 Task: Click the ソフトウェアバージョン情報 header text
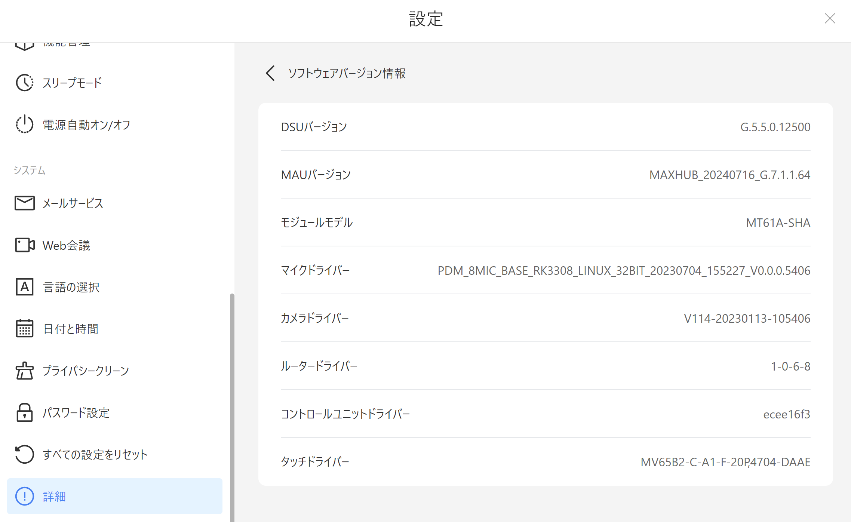[x=347, y=73]
